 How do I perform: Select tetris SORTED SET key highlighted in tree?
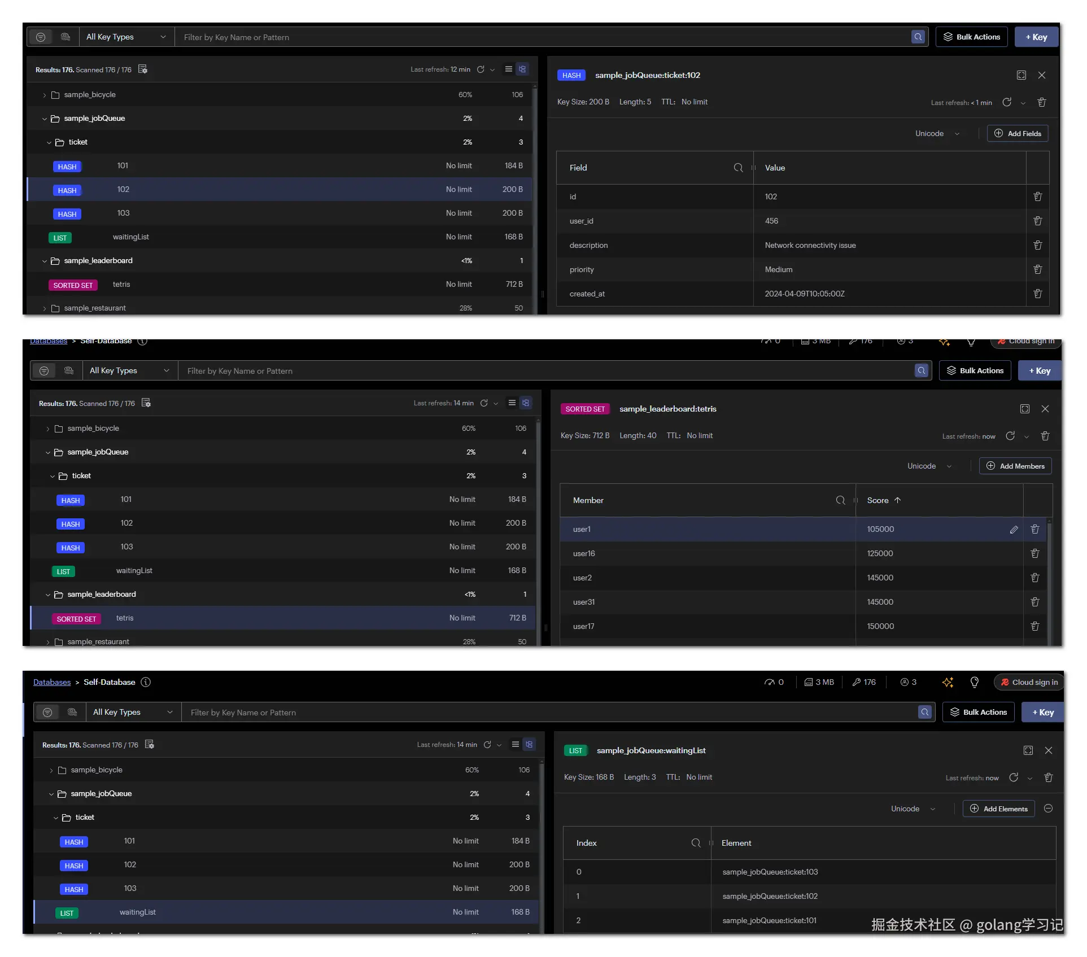click(x=125, y=618)
